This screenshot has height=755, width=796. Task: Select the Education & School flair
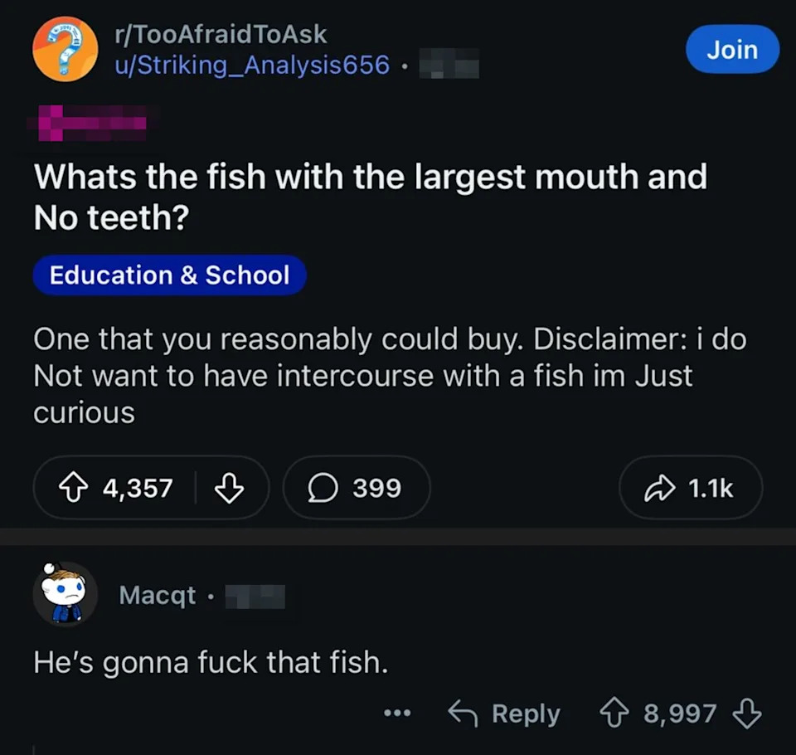[x=169, y=275]
